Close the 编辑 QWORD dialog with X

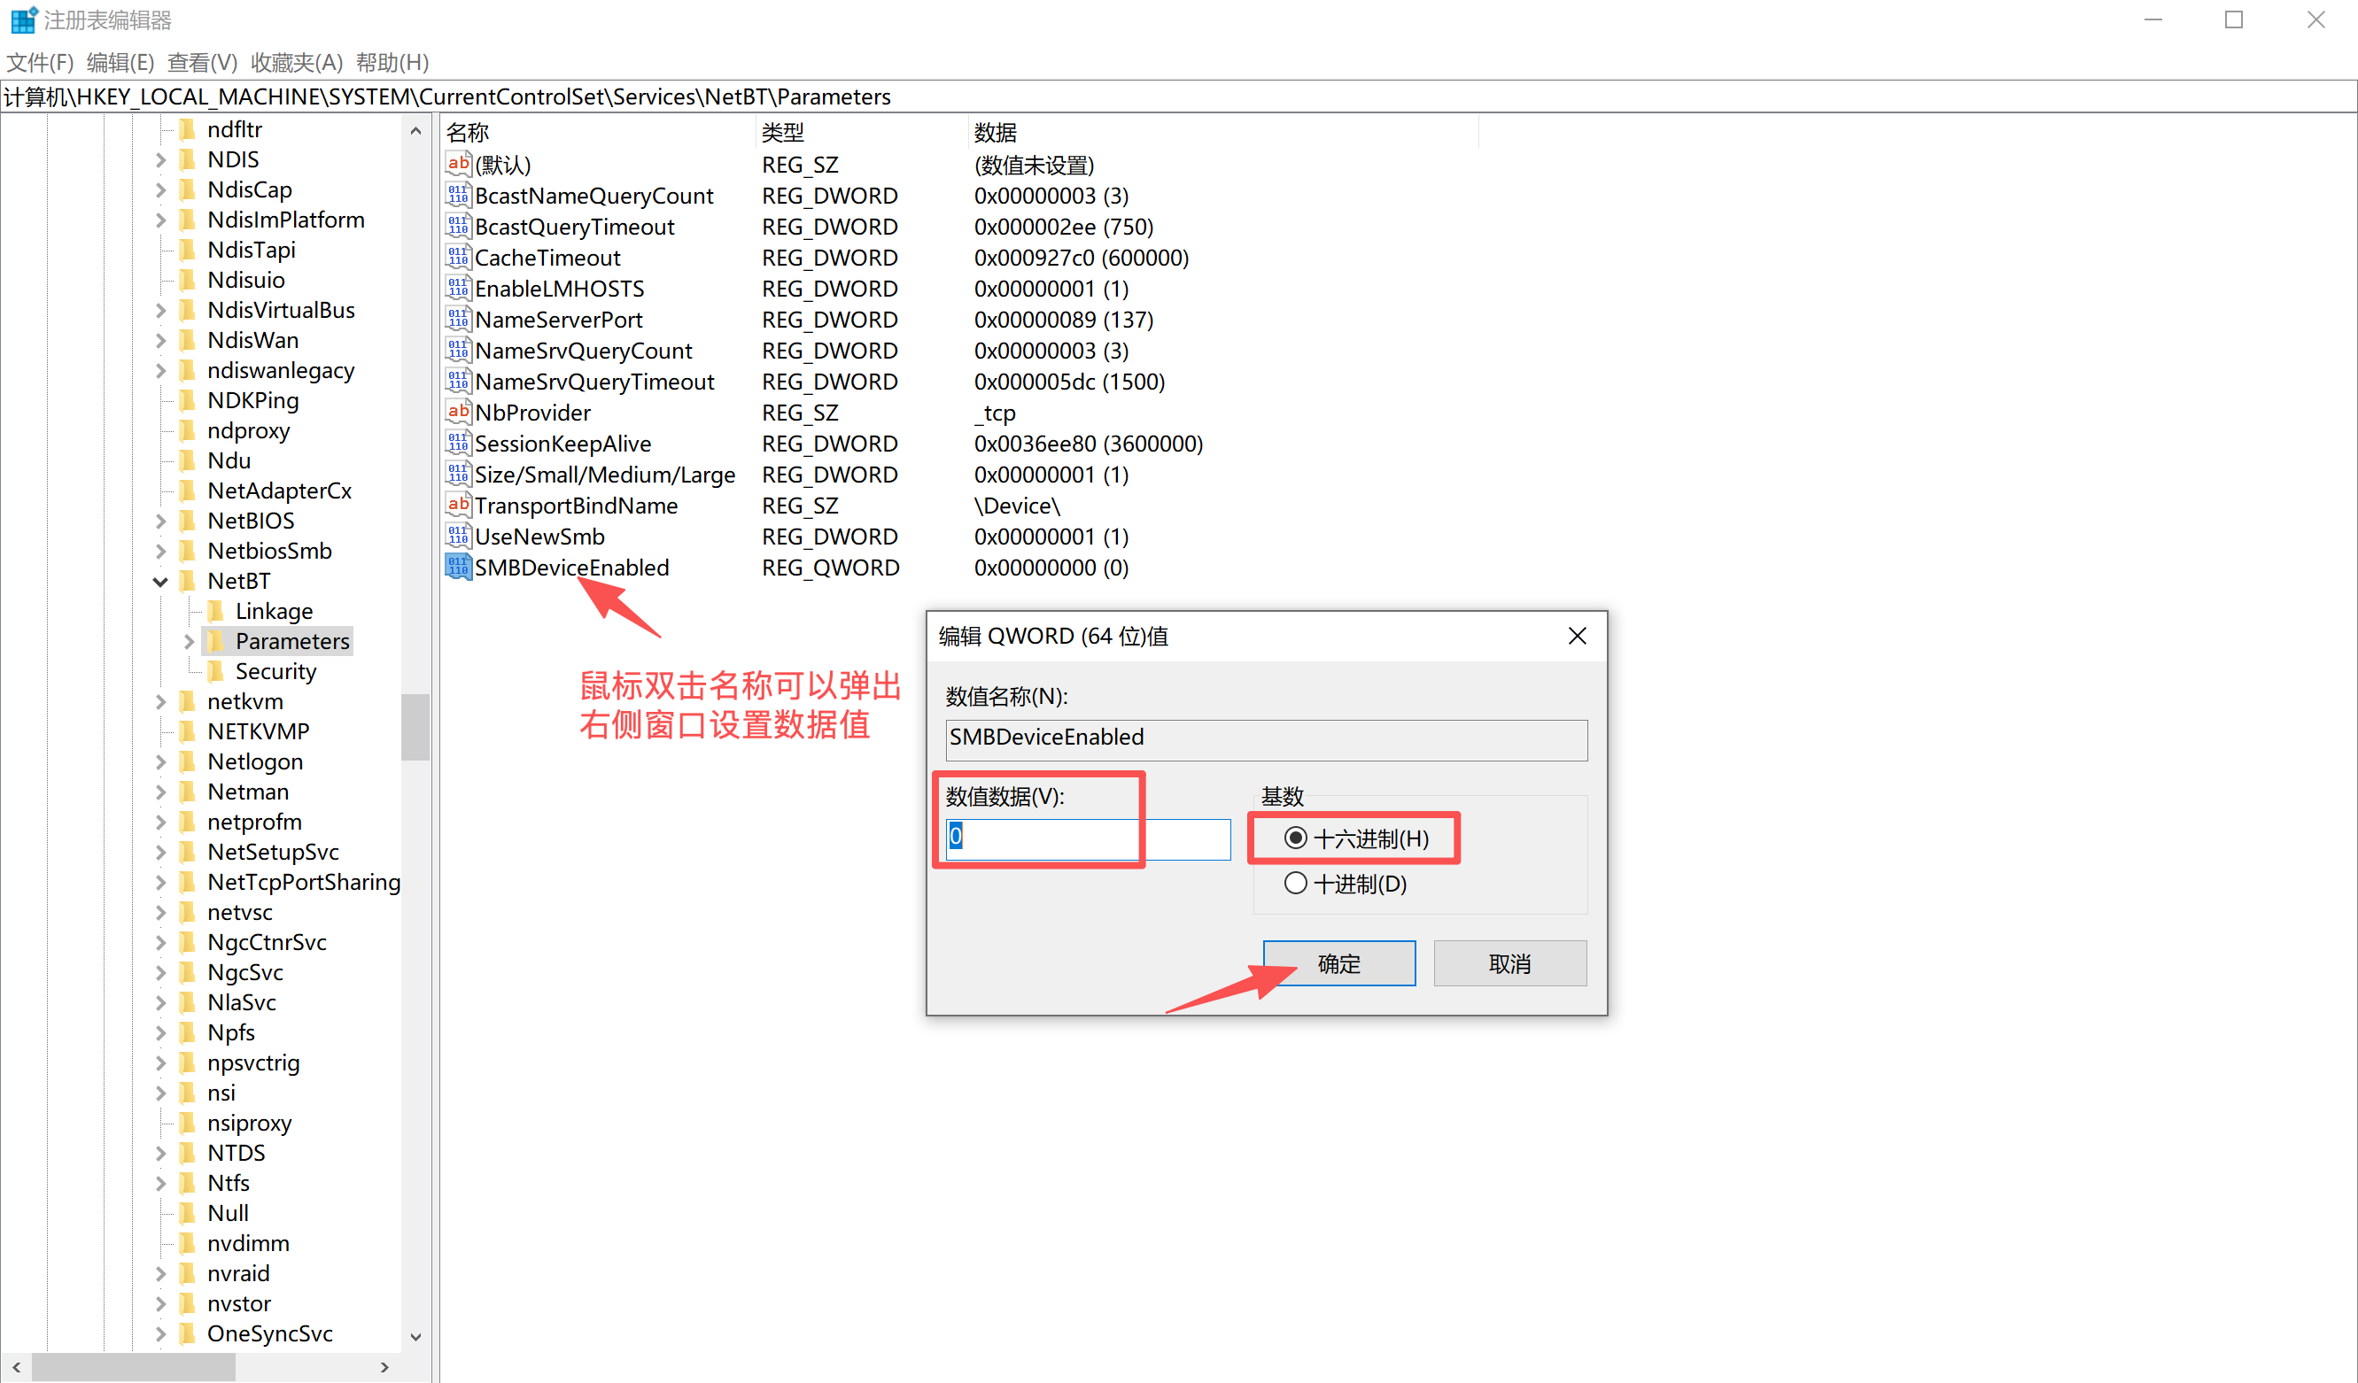1577,636
